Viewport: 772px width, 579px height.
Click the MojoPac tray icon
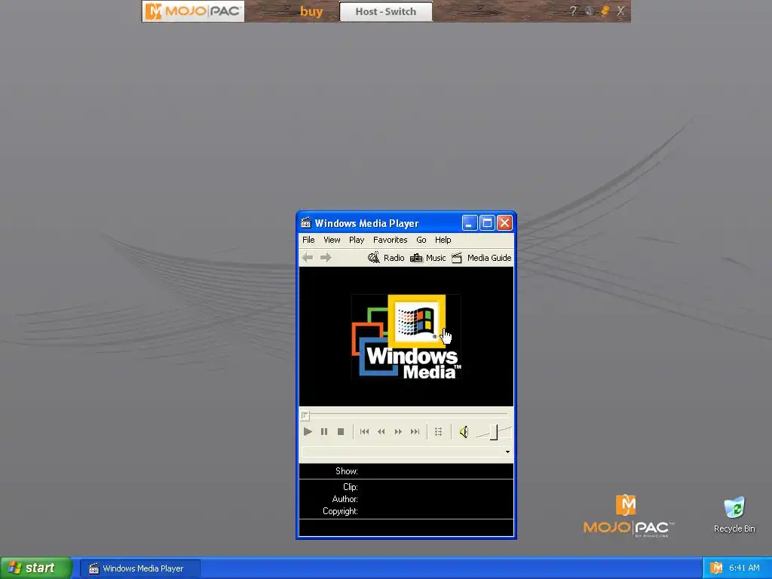tap(716, 568)
